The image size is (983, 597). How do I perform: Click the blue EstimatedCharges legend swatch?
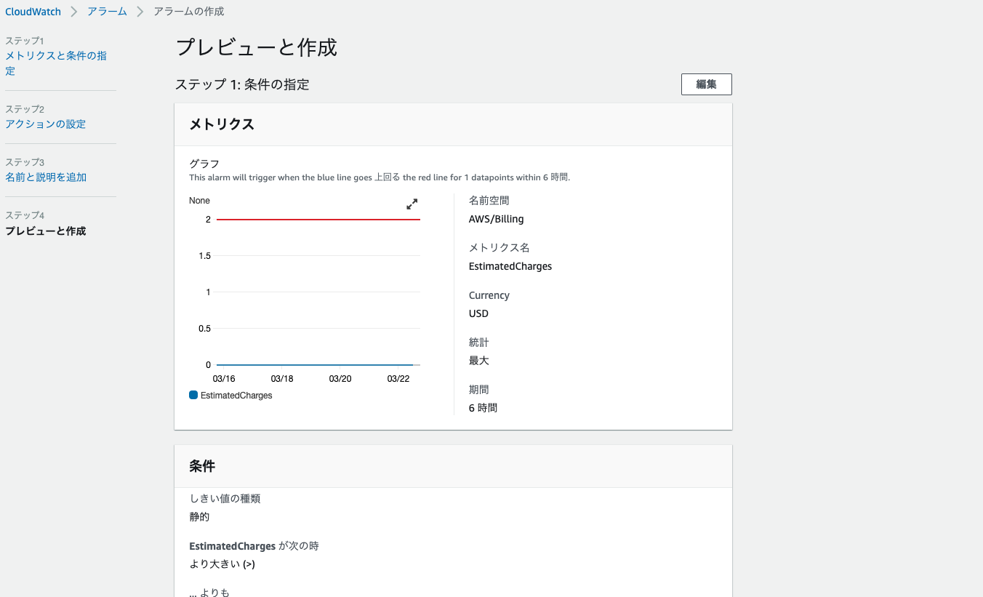(x=193, y=396)
